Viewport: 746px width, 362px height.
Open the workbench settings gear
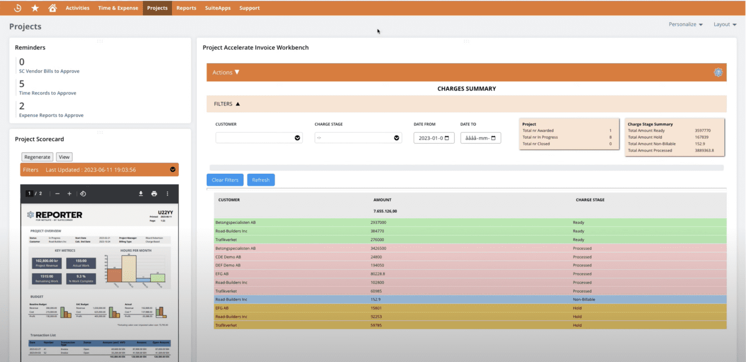click(718, 72)
